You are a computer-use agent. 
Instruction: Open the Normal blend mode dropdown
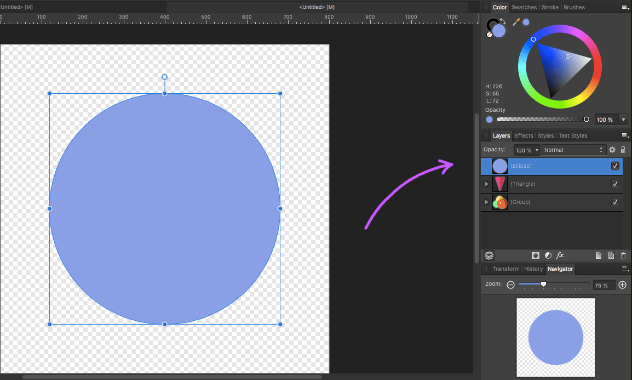coord(573,150)
